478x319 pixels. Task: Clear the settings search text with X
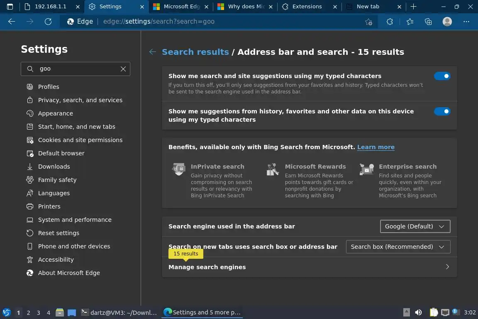pyautogui.click(x=123, y=69)
